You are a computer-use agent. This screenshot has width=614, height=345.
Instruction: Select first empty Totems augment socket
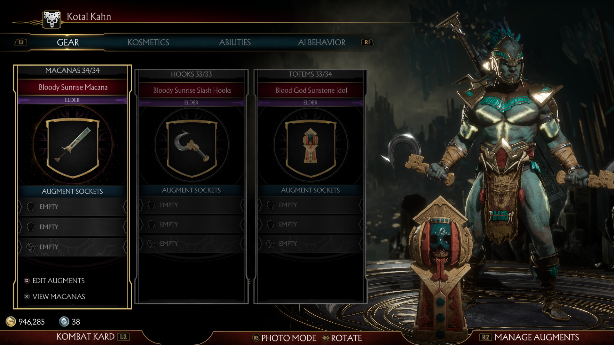pyautogui.click(x=310, y=205)
